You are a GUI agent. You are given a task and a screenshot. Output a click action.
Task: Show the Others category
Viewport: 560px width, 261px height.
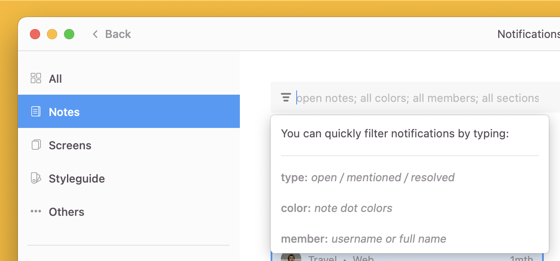(x=67, y=212)
